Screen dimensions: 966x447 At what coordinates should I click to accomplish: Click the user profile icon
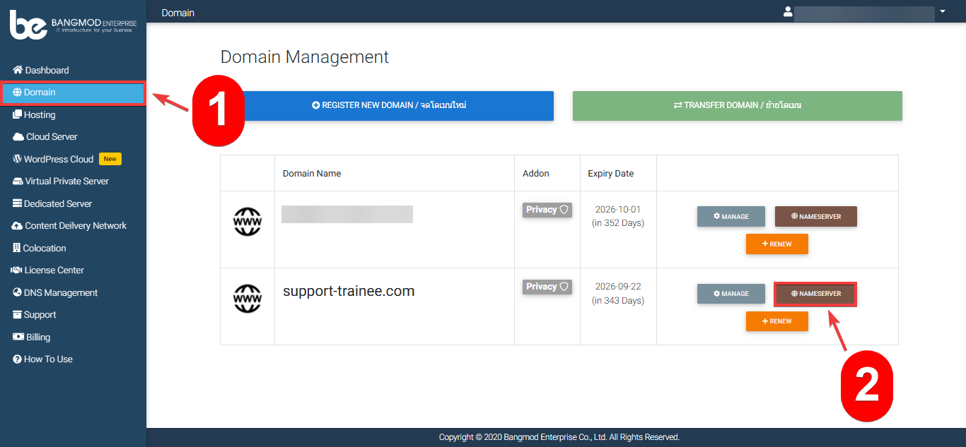788,12
